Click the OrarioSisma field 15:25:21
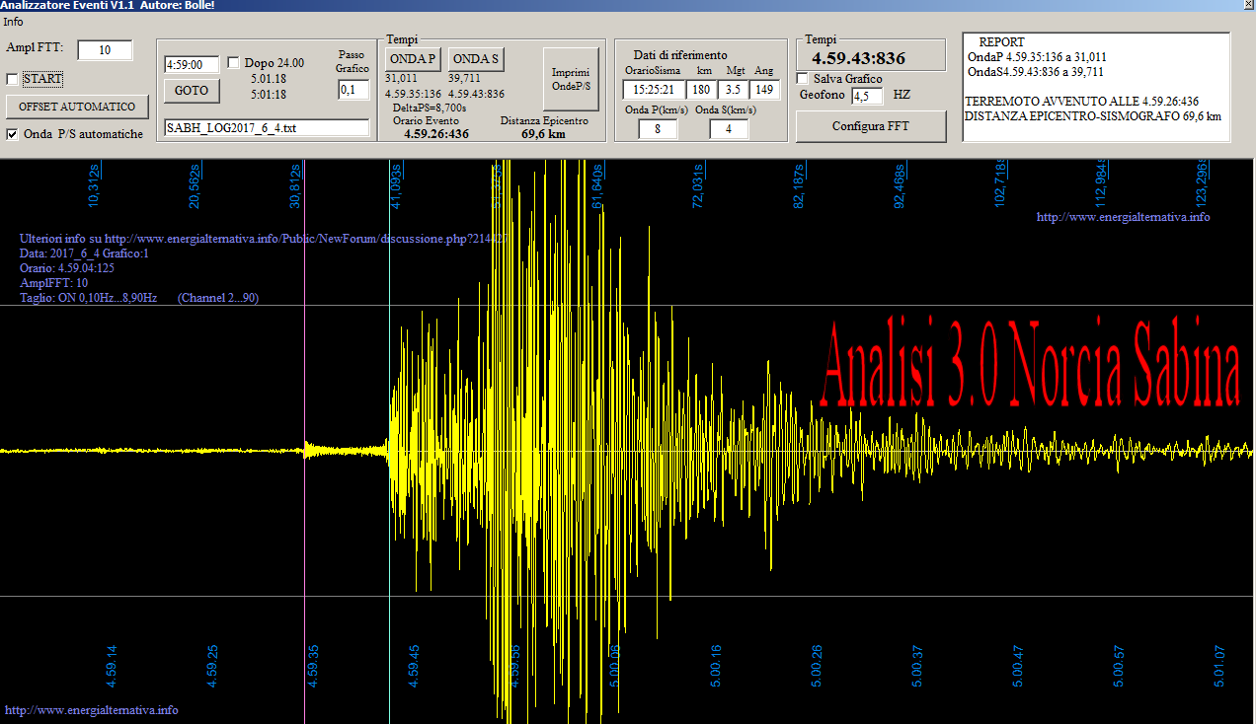1256x724 pixels. (x=652, y=90)
